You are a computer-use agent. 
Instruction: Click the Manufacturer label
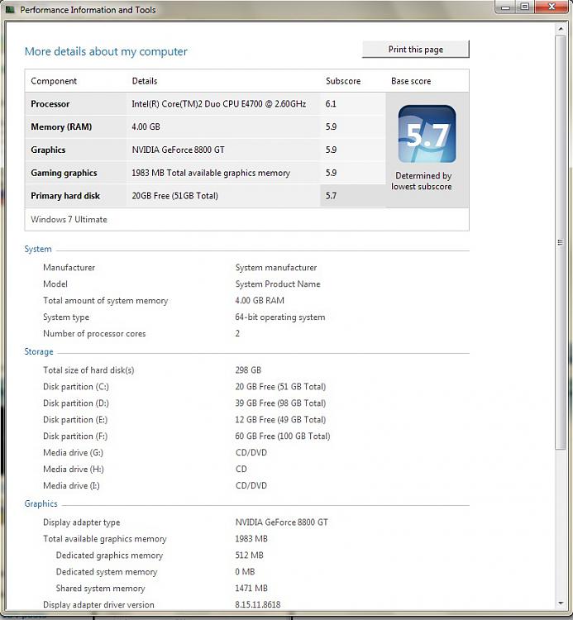pos(69,268)
